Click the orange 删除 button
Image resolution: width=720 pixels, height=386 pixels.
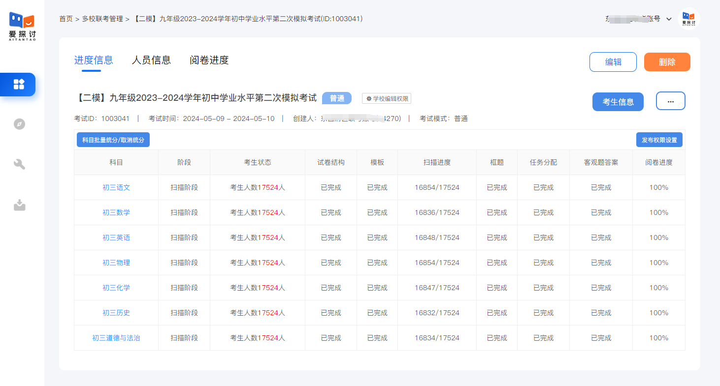tap(667, 62)
